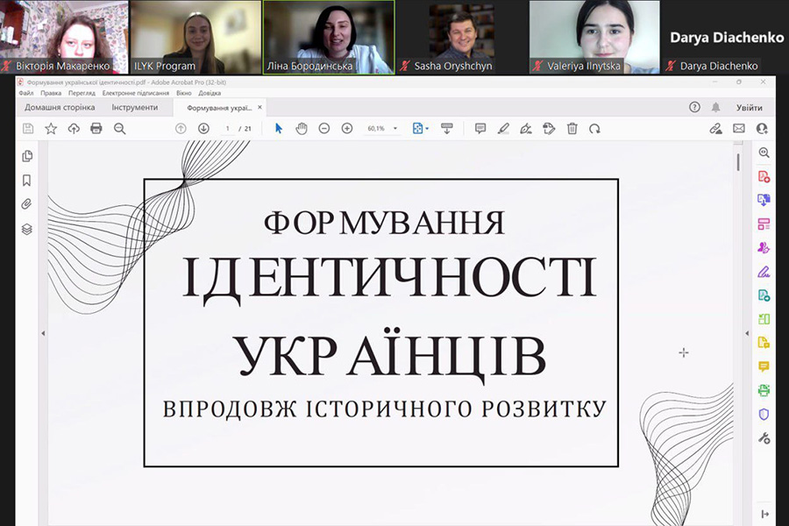Image resolution: width=789 pixels, height=526 pixels.
Task: Click the scrolling mode keyboard icon
Action: click(446, 128)
